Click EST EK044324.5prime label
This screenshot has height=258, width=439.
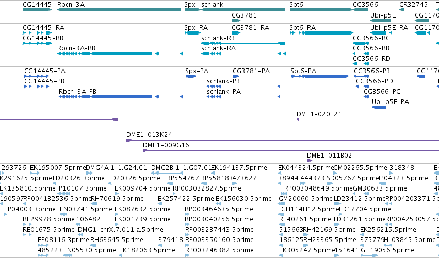(306, 168)
